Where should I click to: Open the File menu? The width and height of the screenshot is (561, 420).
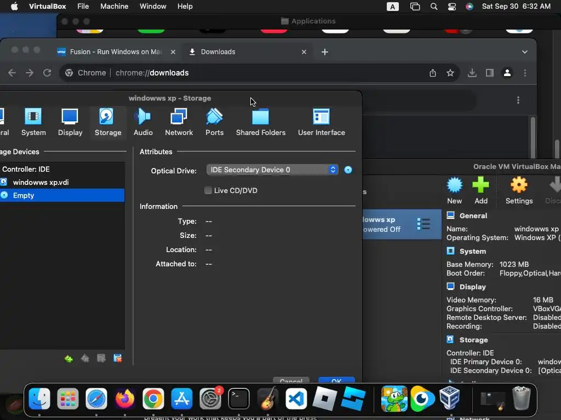click(83, 6)
